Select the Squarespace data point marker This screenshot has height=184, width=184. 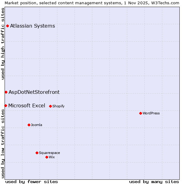coord(37,153)
